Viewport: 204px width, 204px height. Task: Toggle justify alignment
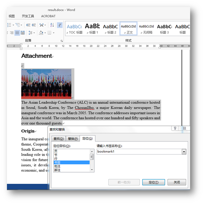[17, 33]
